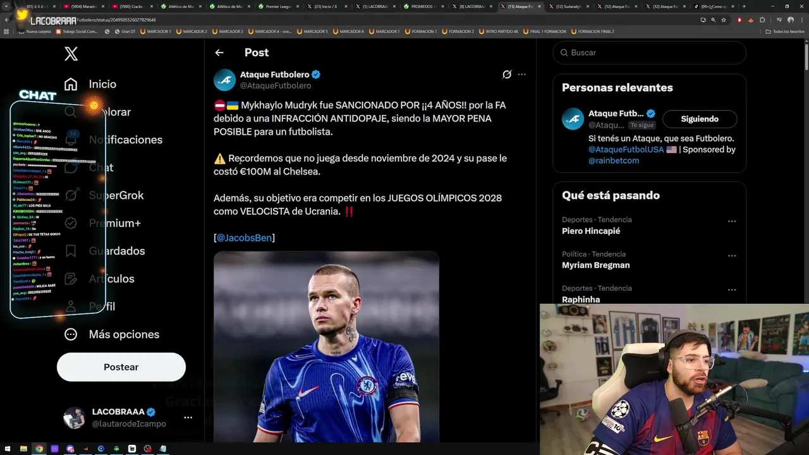Open the SuperGrok icon in sidebar
Screen dimensions: 809x455
(x=71, y=195)
